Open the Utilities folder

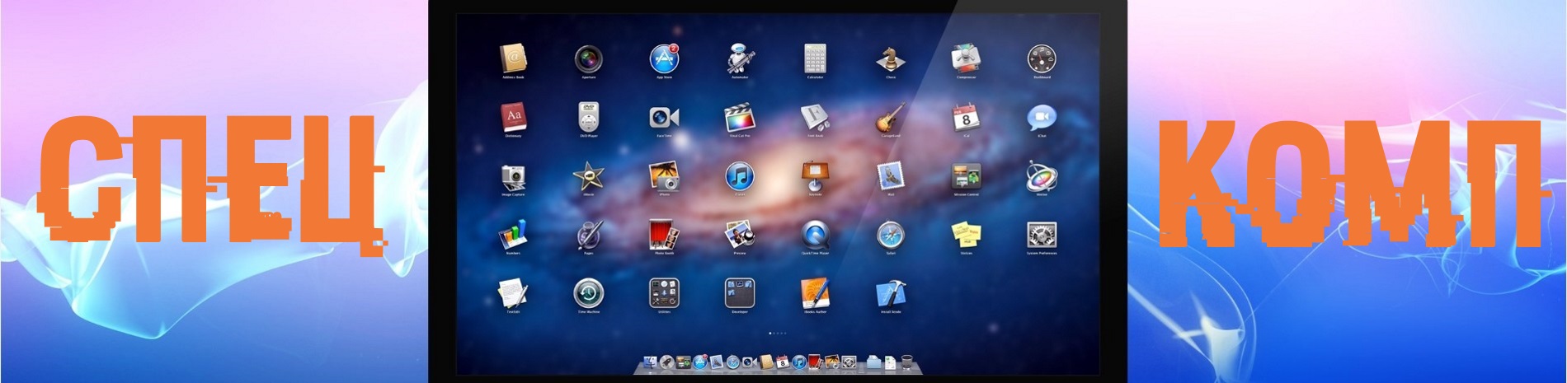pyautogui.click(x=664, y=294)
